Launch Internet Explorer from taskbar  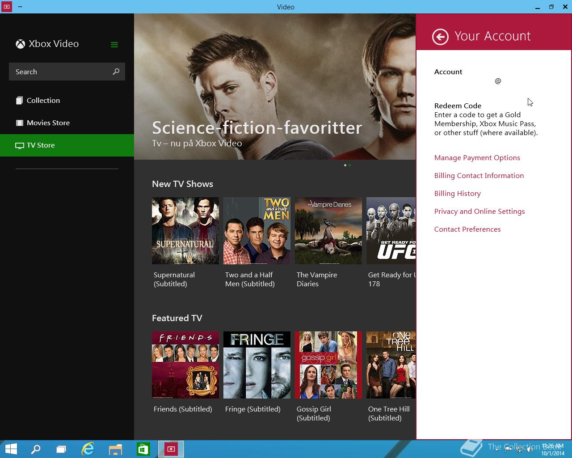click(88, 449)
